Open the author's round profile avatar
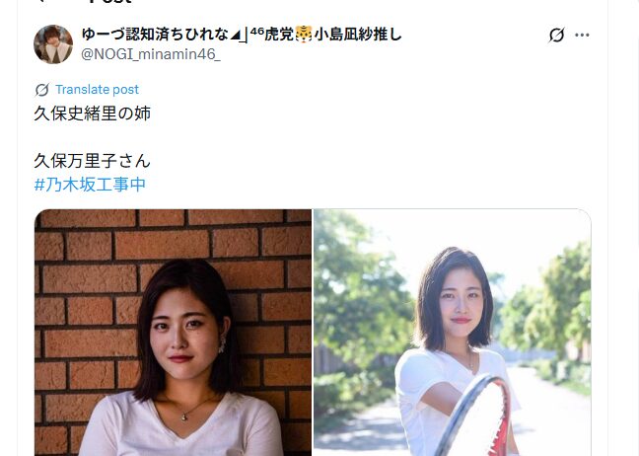 click(53, 44)
